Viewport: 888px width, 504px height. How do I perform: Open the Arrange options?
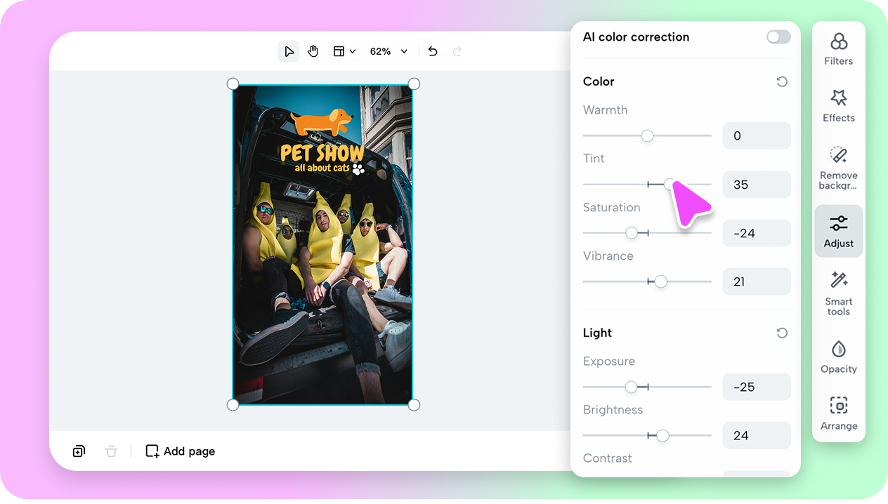pos(838,413)
